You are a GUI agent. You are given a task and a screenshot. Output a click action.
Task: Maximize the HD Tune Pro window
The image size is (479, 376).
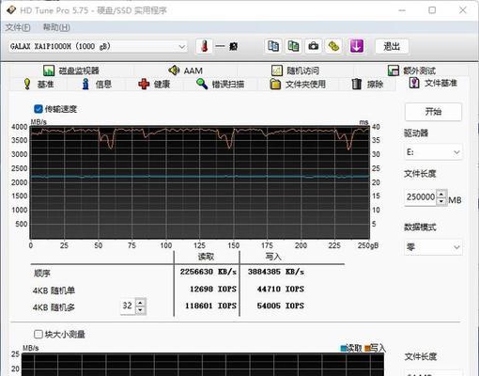(x=432, y=10)
